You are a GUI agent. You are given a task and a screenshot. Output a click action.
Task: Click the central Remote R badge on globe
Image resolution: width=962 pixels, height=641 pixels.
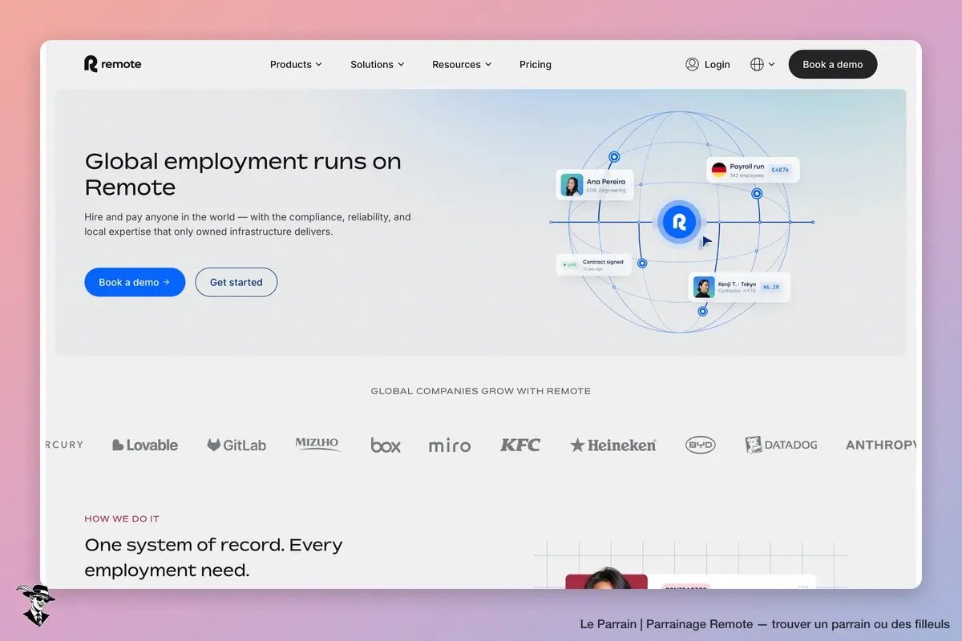(x=680, y=222)
